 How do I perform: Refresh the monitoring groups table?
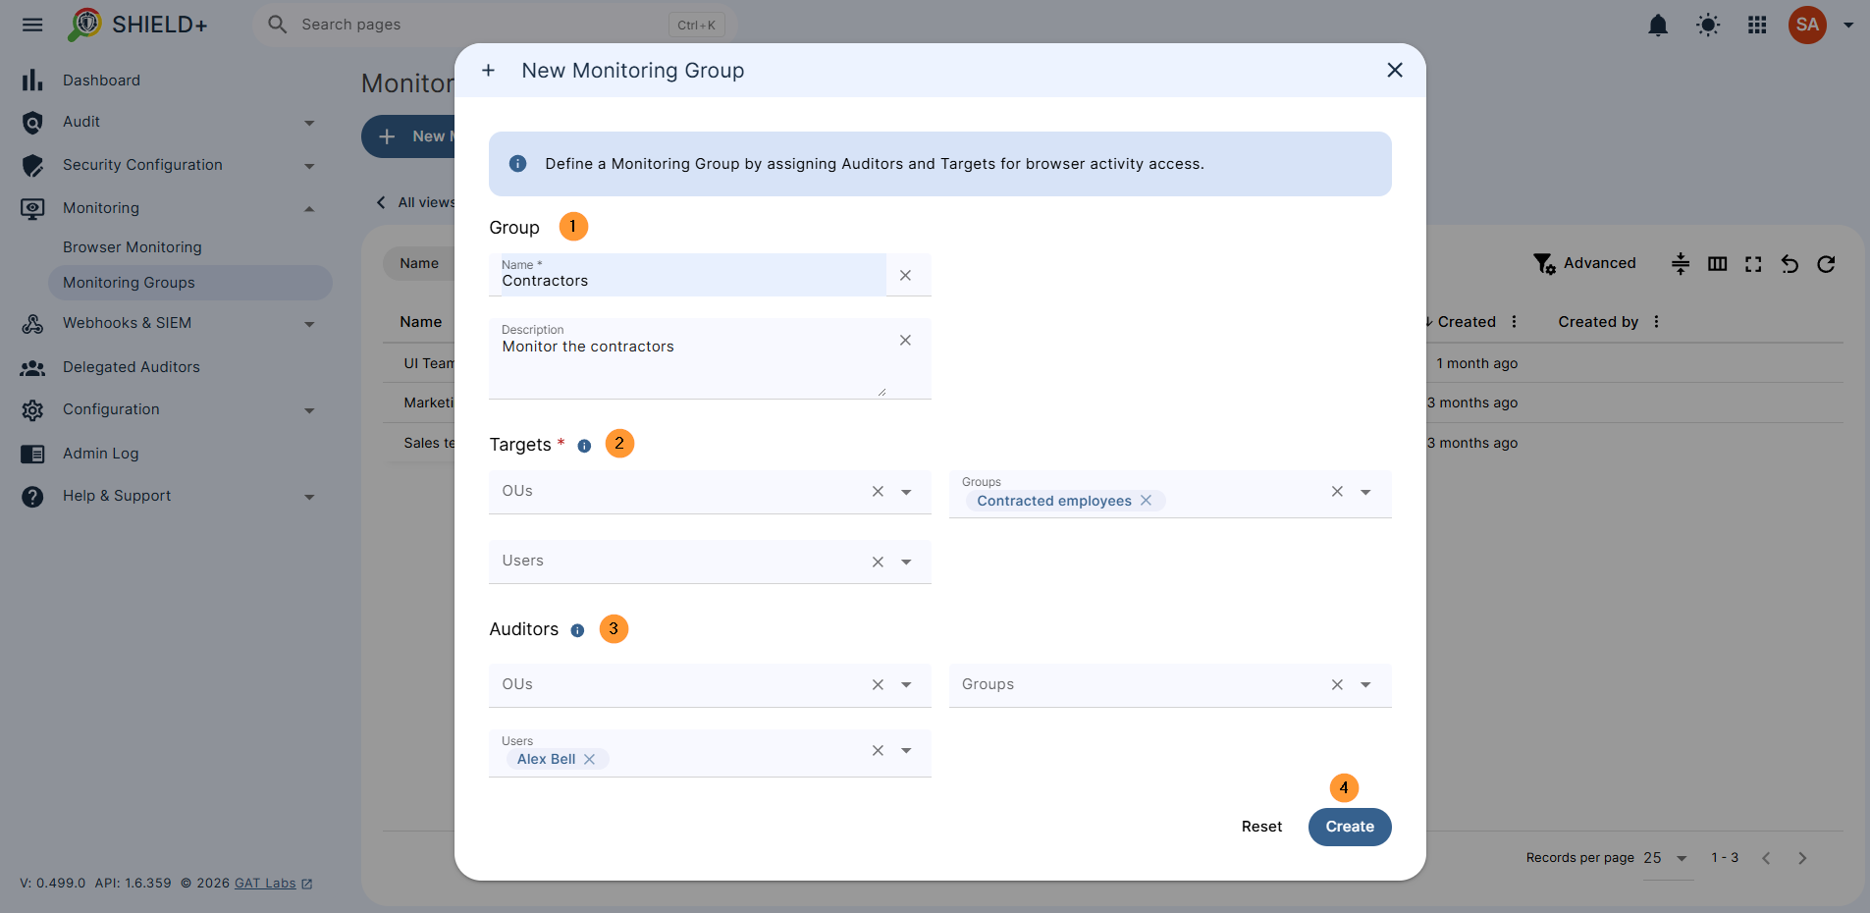(x=1826, y=264)
